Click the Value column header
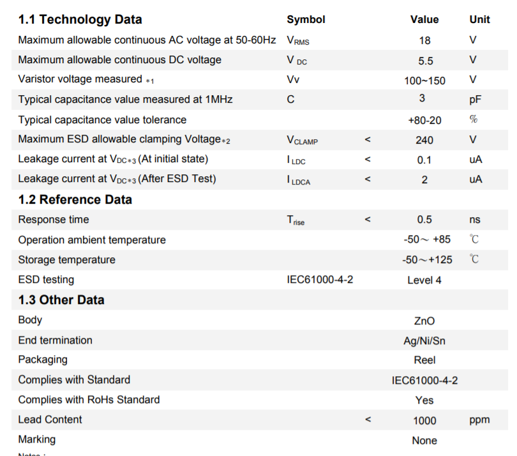The image size is (517, 456). pyautogui.click(x=424, y=20)
